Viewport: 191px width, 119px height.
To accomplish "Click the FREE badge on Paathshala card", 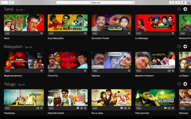I will click(x=7, y=108).
